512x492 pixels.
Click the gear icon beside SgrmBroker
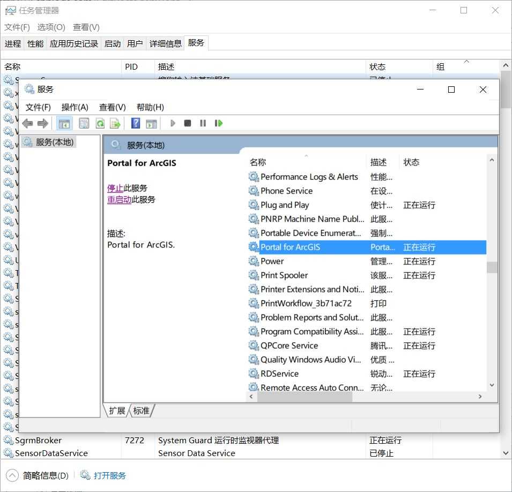[x=9, y=440]
